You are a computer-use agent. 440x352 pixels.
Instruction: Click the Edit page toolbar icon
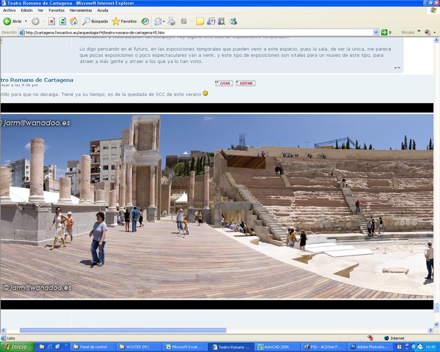pyautogui.click(x=184, y=21)
